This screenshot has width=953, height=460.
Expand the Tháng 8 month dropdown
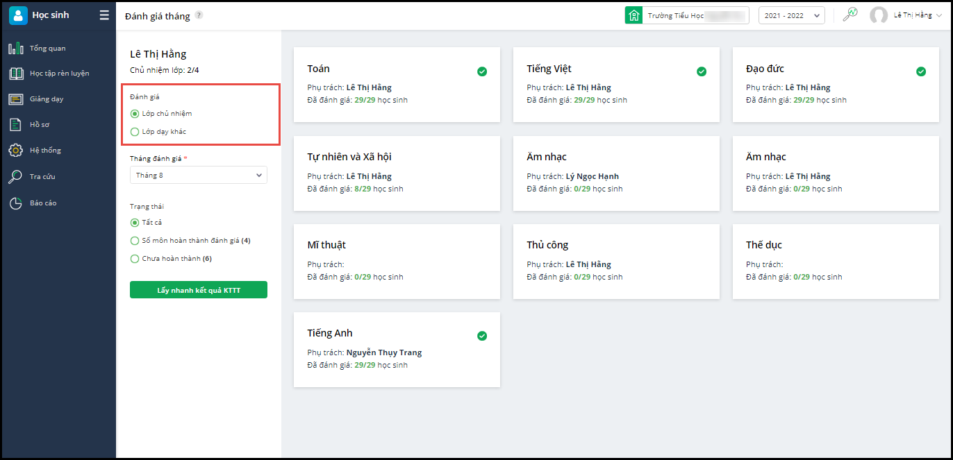tap(198, 176)
